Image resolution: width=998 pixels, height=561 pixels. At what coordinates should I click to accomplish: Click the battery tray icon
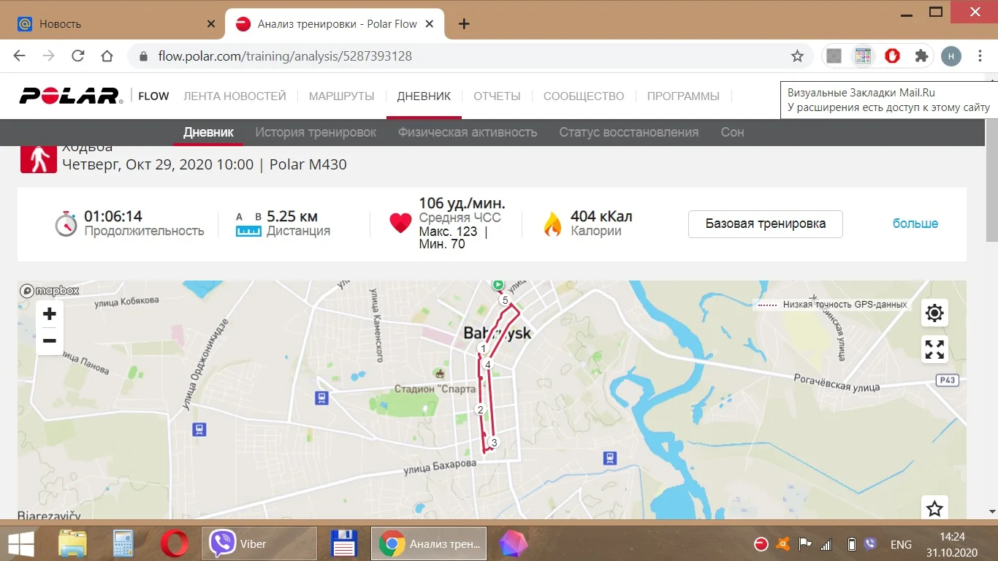coord(851,544)
